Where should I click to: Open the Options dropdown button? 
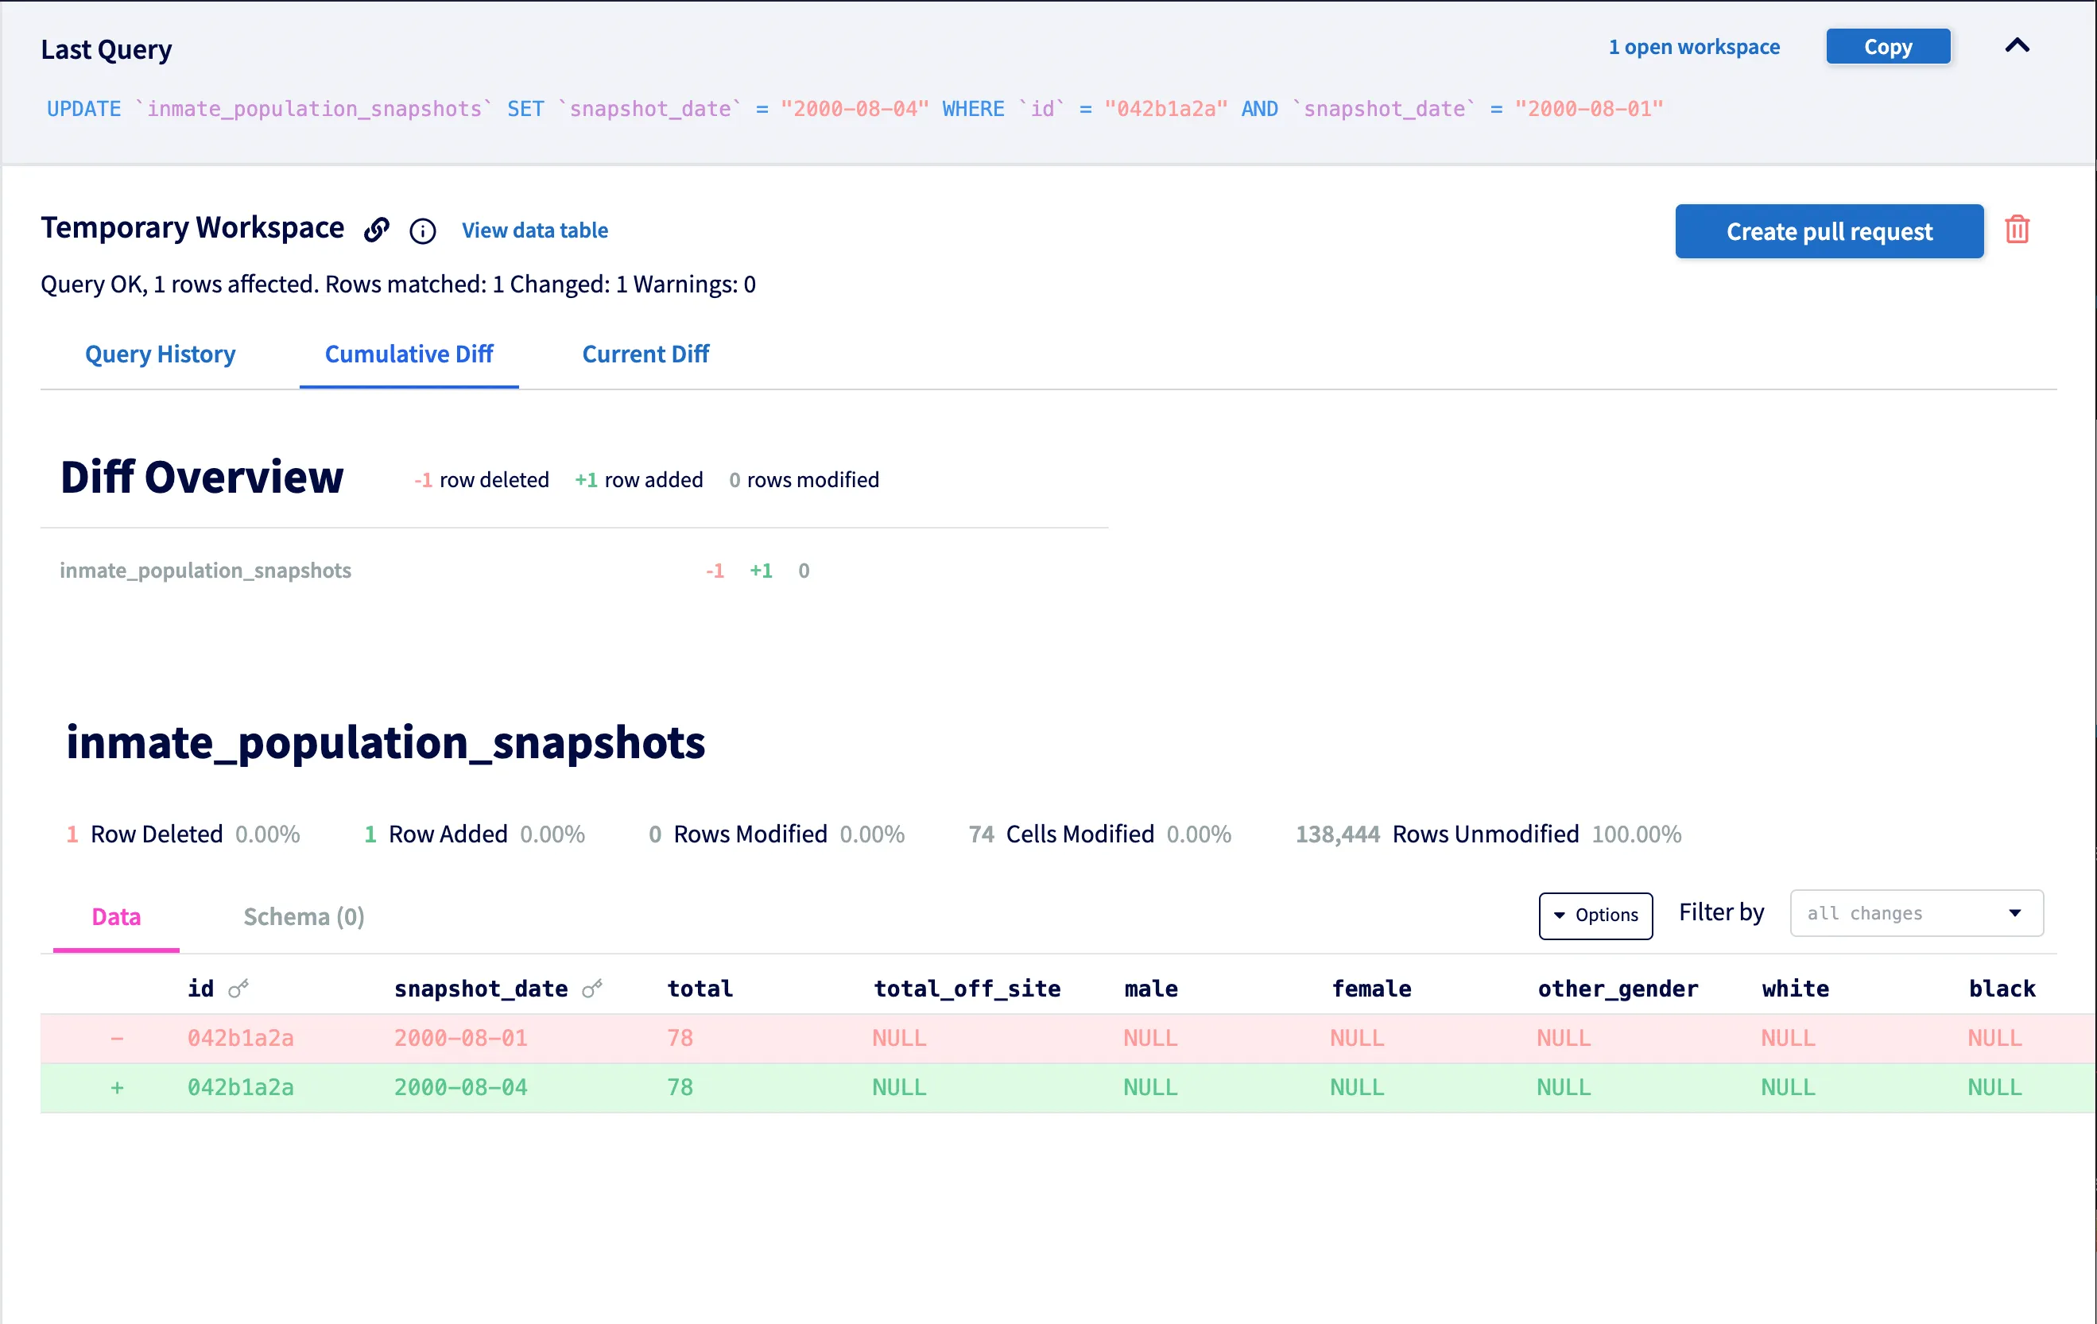tap(1595, 915)
